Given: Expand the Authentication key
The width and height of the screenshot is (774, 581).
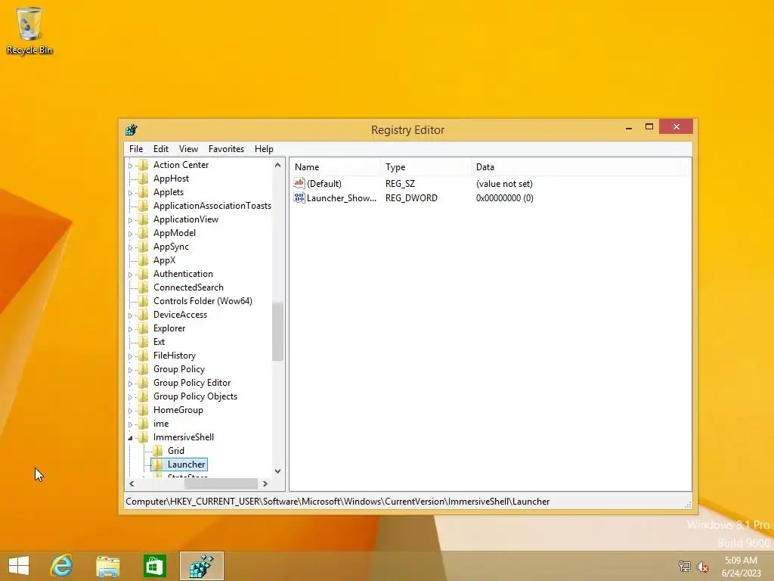Looking at the screenshot, I should (130, 274).
